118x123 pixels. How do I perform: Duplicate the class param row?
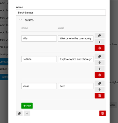coord(99,83)
